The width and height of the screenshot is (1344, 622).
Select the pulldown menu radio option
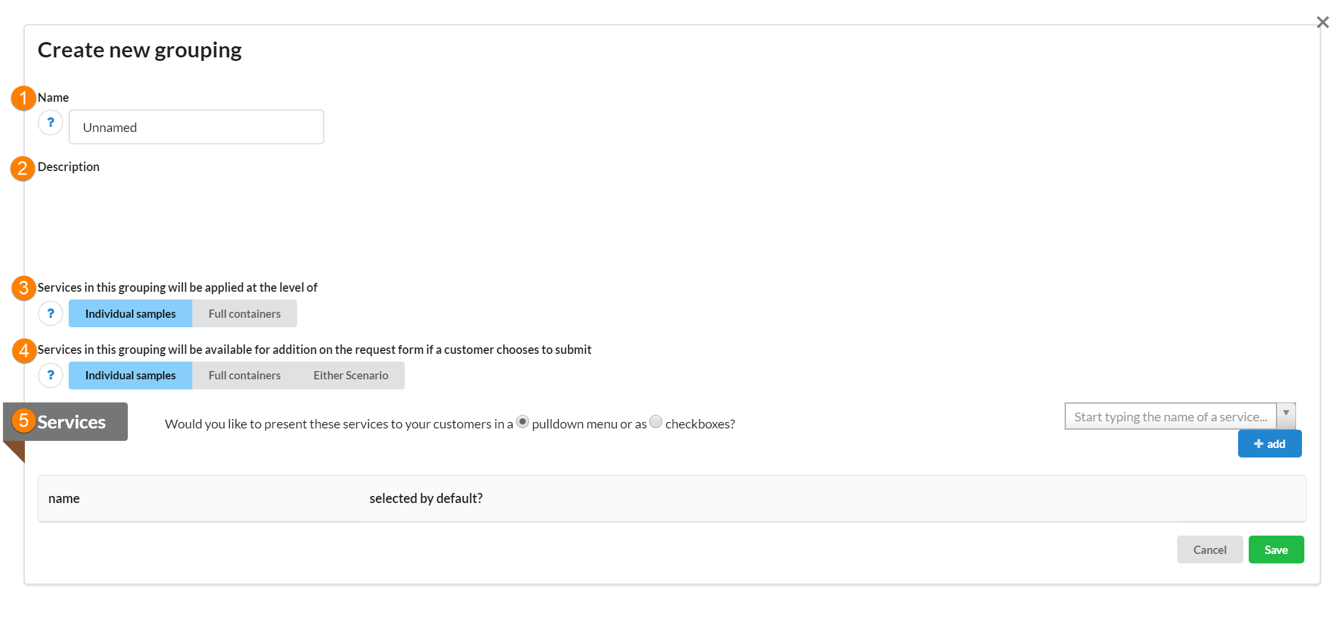coord(523,422)
